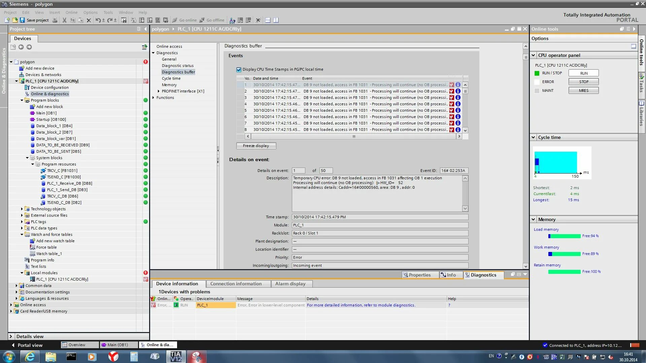Open the Online menu

click(71, 12)
